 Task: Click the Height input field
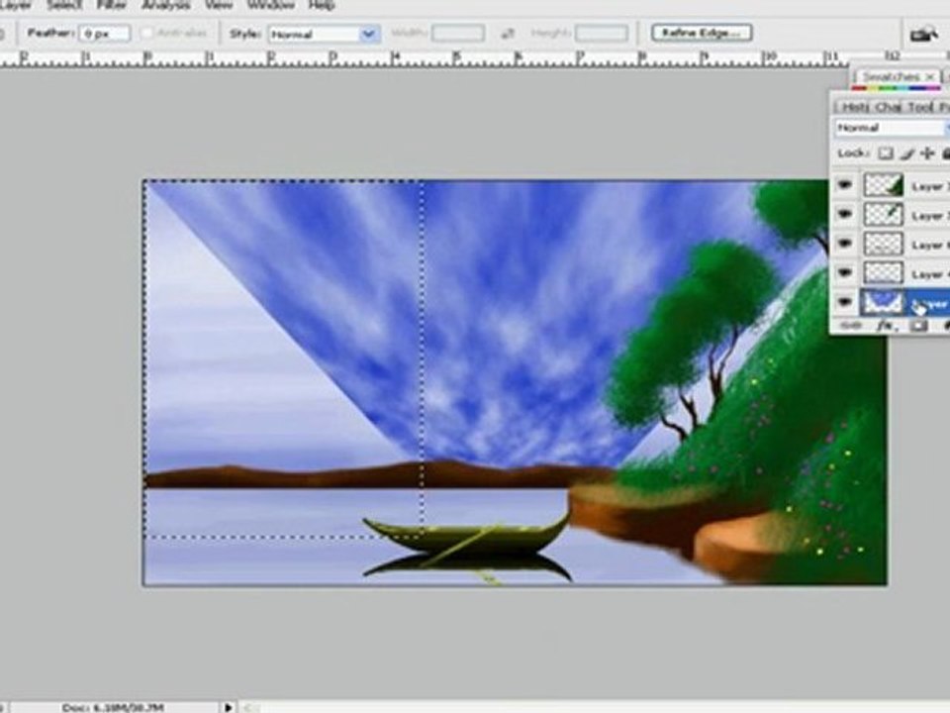coord(601,34)
